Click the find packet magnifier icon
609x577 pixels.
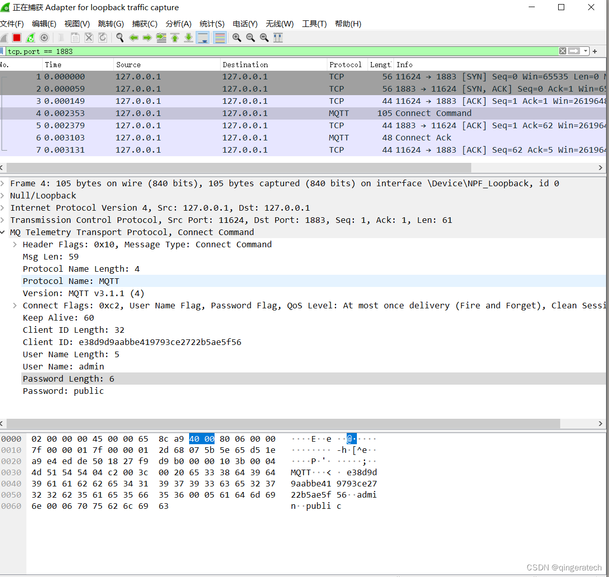(x=119, y=37)
